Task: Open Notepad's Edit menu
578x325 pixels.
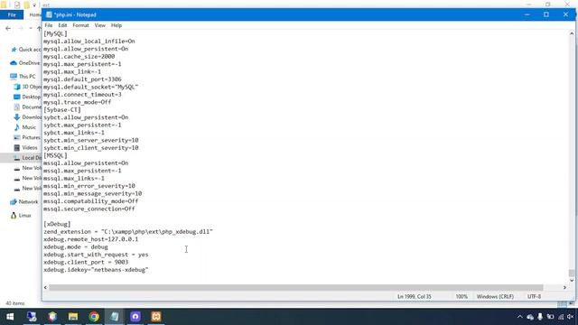Action: click(x=62, y=25)
